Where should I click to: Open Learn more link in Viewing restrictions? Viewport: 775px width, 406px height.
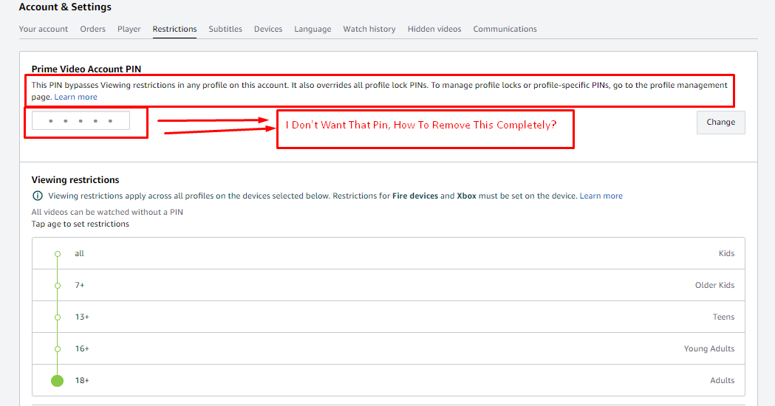[x=601, y=196]
